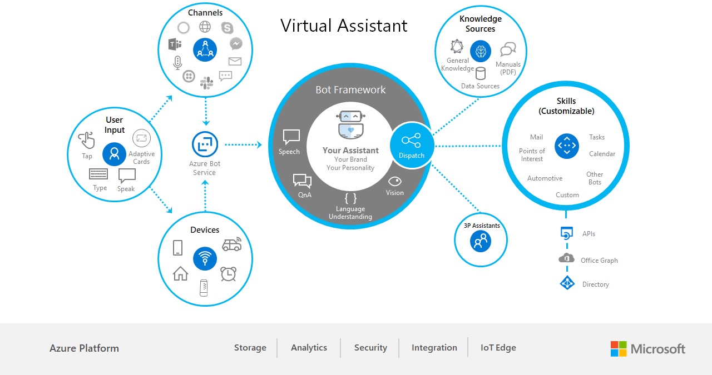Click the Azure Platform text
The height and width of the screenshot is (375, 712).
tap(84, 348)
